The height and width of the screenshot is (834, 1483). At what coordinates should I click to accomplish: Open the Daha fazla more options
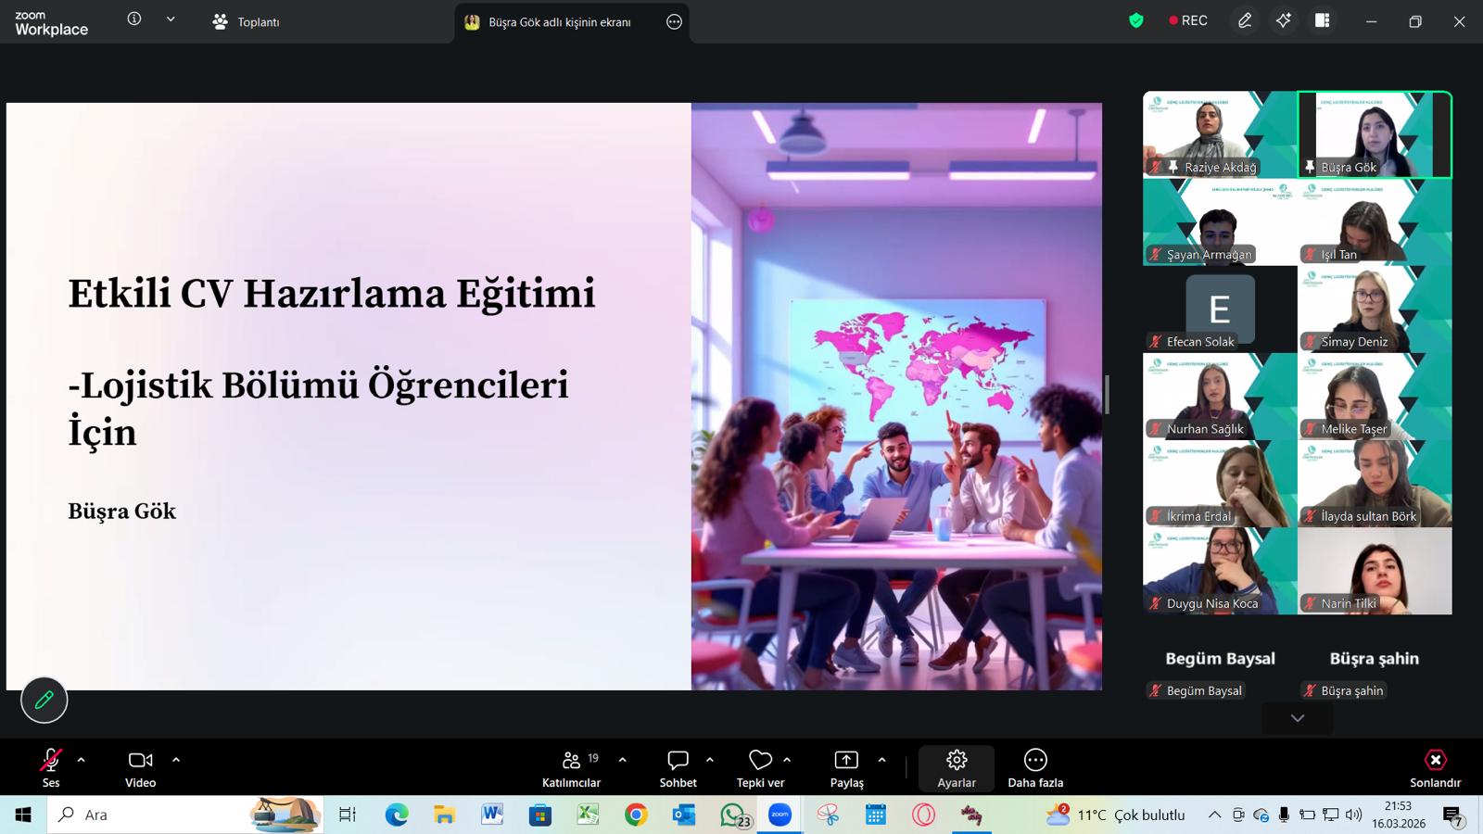[x=1035, y=768]
